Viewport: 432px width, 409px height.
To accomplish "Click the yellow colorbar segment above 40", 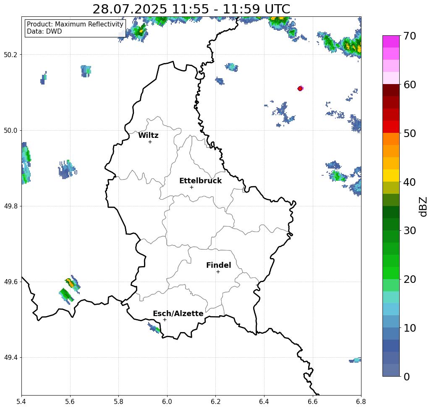I will (391, 175).
